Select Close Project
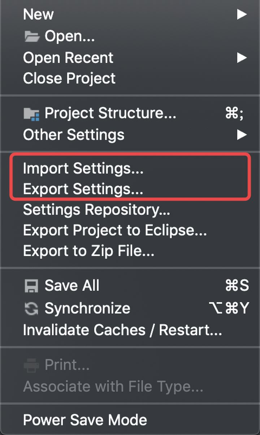This screenshot has width=260, height=435. coord(69,78)
